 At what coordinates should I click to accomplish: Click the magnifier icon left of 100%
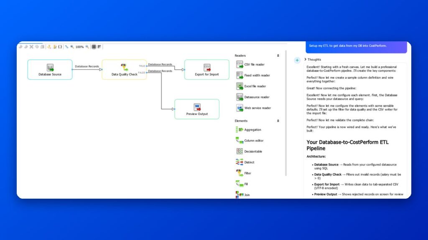click(72, 47)
